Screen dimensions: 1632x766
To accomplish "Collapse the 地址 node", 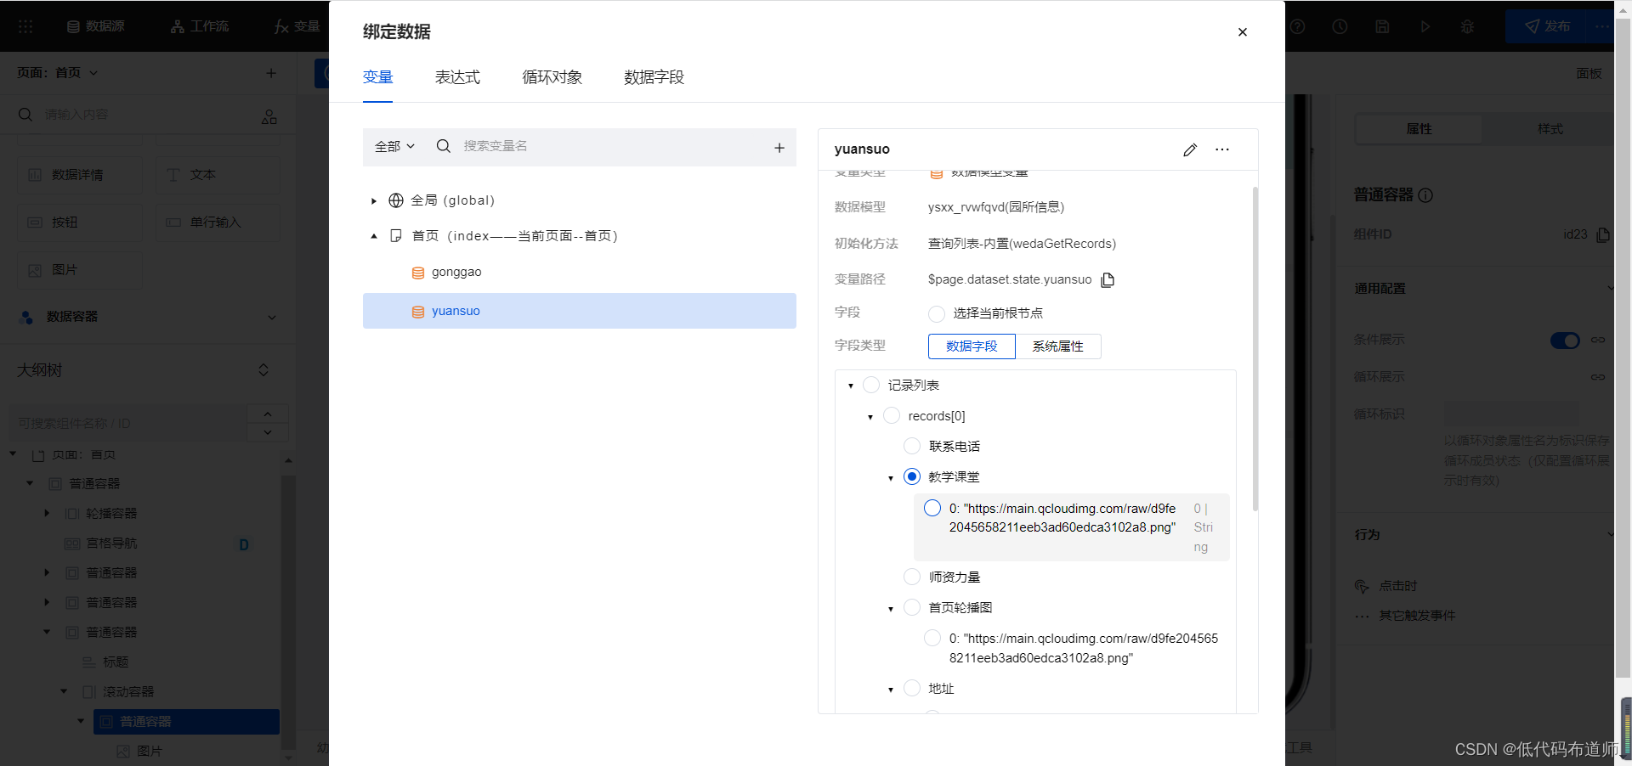I will coord(891,690).
